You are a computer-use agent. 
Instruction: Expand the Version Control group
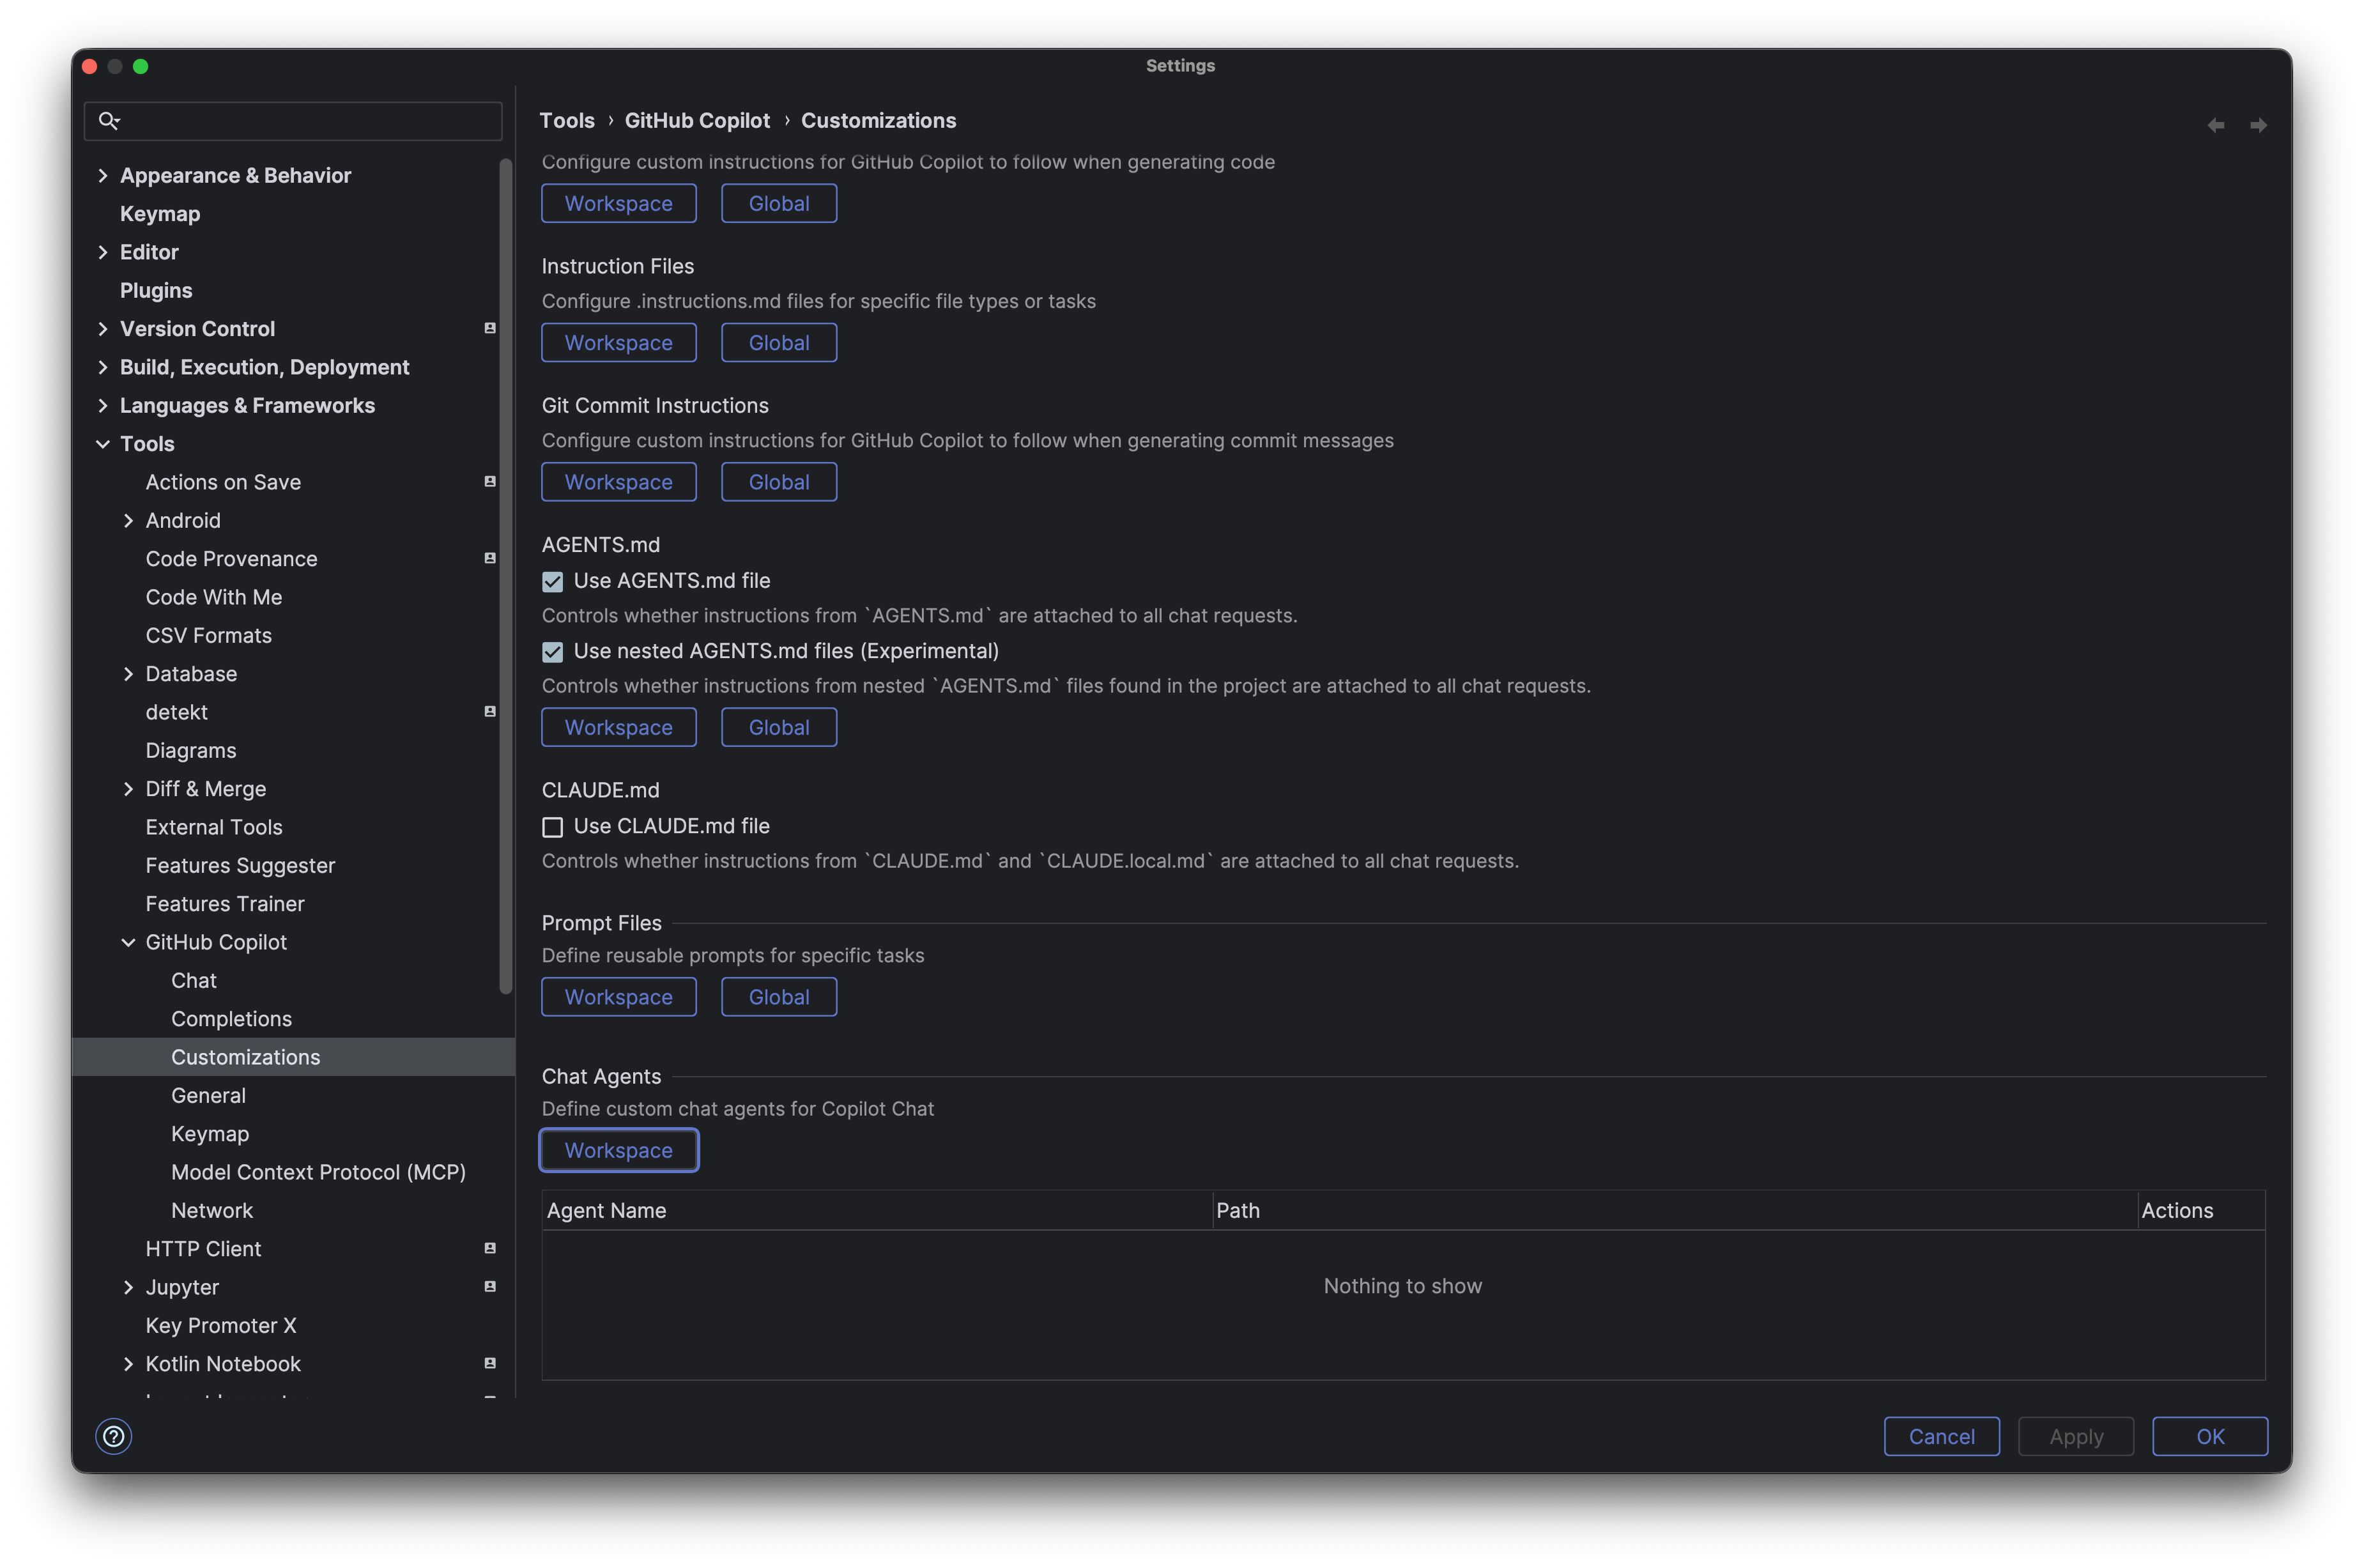[102, 328]
